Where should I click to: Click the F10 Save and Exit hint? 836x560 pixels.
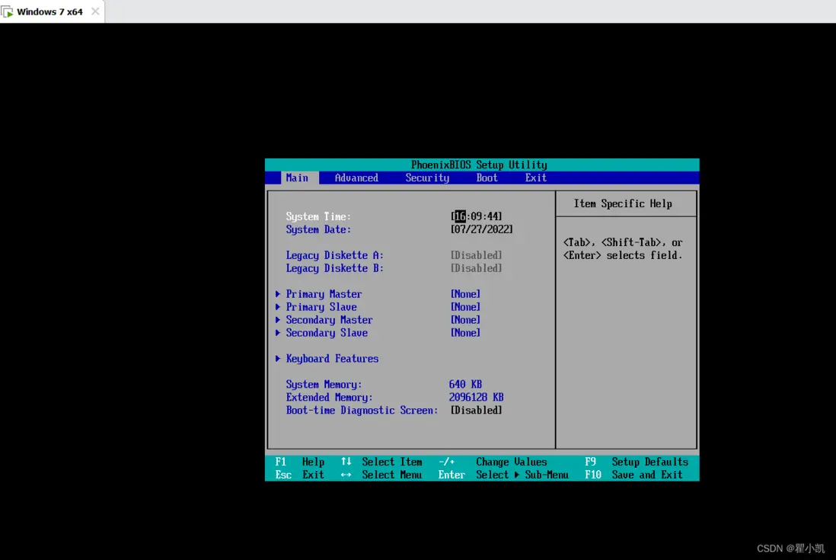(633, 475)
